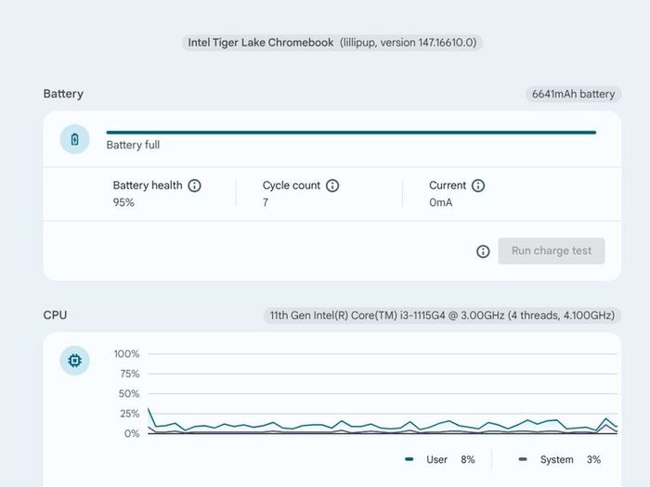Show the Current info tooltip icon
650x487 pixels.
click(478, 186)
